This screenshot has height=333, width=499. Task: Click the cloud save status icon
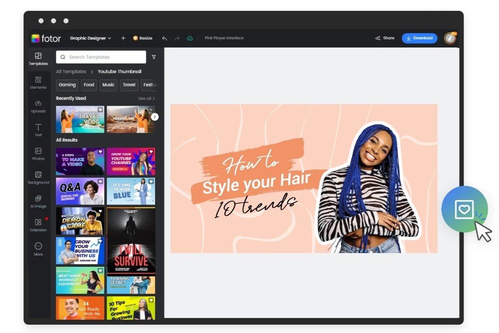[x=190, y=38]
